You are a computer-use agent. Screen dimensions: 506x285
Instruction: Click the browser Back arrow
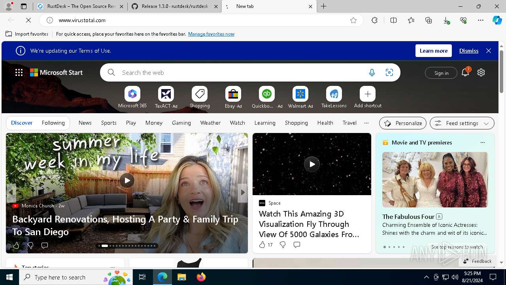(x=11, y=20)
